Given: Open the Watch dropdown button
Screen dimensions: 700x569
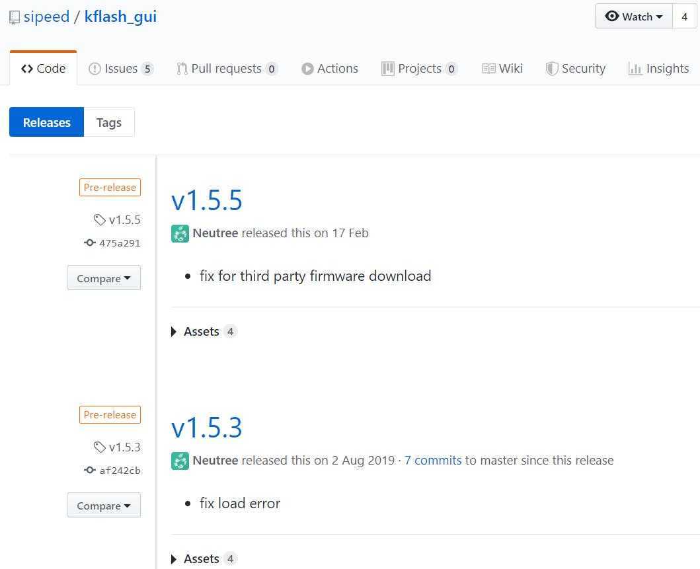Looking at the screenshot, I should coord(633,17).
